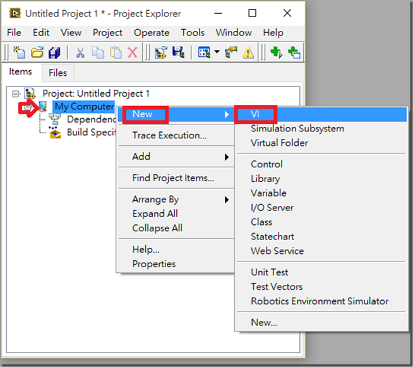Open the Project menu
This screenshot has width=413, height=367.
(107, 32)
